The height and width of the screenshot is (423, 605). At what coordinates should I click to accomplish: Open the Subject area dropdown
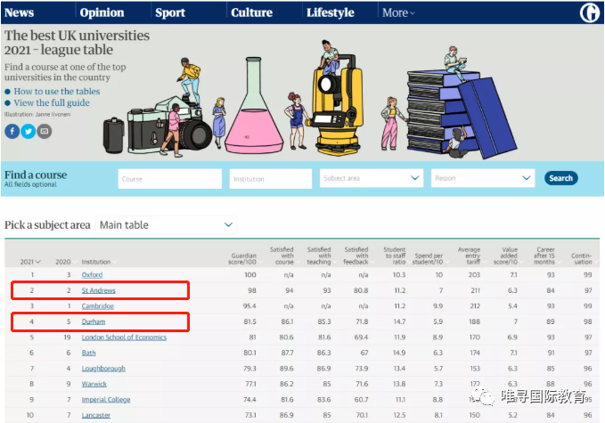(372, 178)
